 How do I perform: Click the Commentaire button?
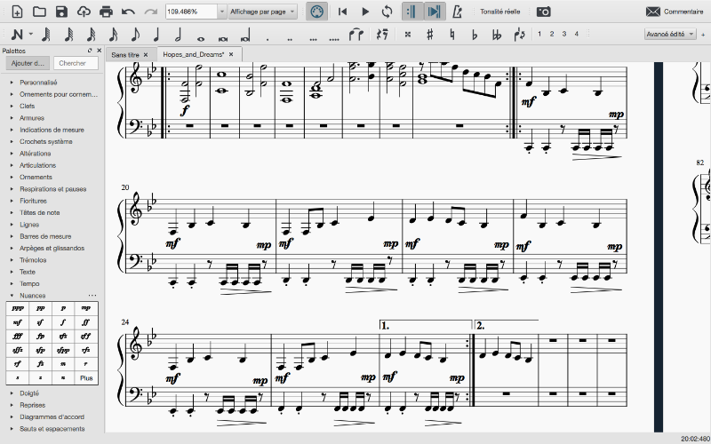[674, 12]
